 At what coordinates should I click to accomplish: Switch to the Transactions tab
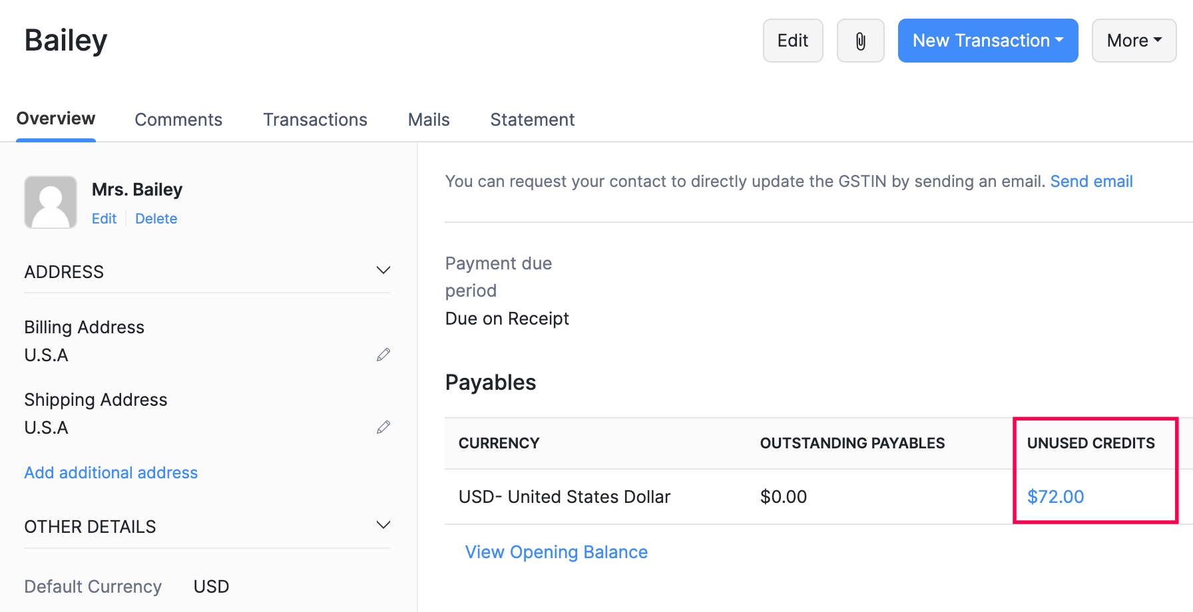tap(315, 120)
